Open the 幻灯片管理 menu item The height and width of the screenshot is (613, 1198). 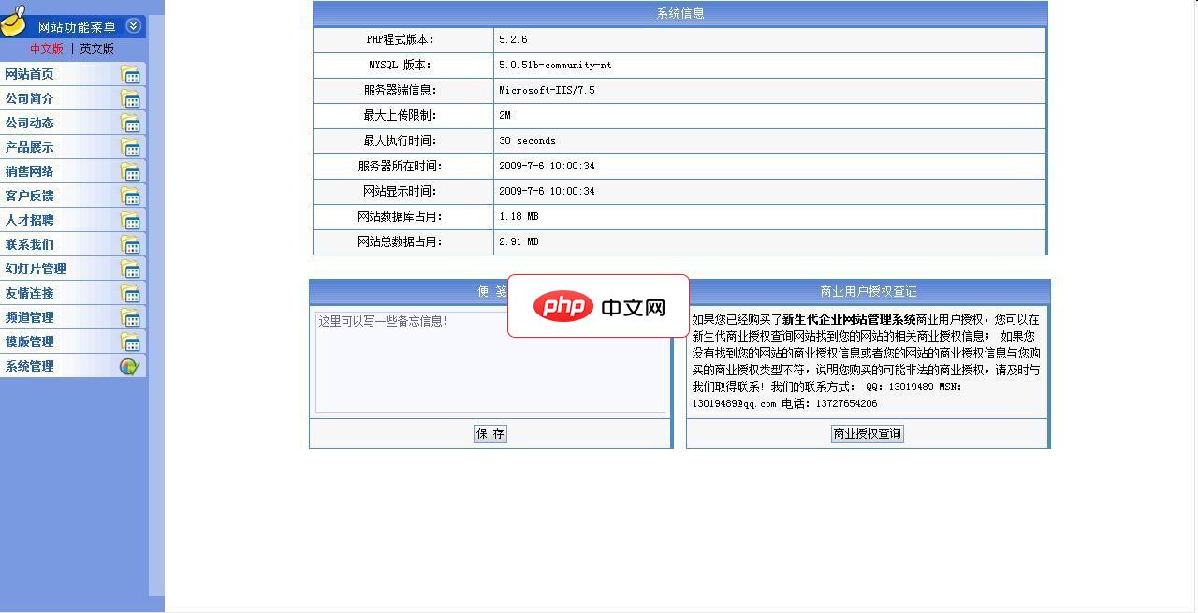(73, 269)
